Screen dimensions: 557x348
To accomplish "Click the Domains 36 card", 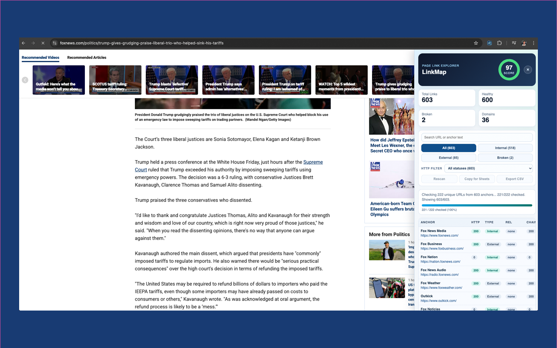I will point(507,118).
